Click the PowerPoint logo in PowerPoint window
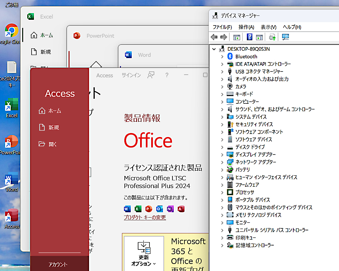 pos(77,36)
